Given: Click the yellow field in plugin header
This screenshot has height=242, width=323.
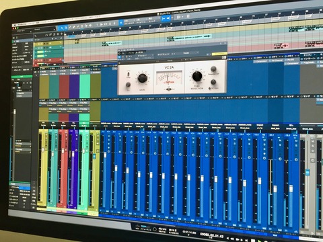Looking at the screenshot, I should [x=219, y=54].
